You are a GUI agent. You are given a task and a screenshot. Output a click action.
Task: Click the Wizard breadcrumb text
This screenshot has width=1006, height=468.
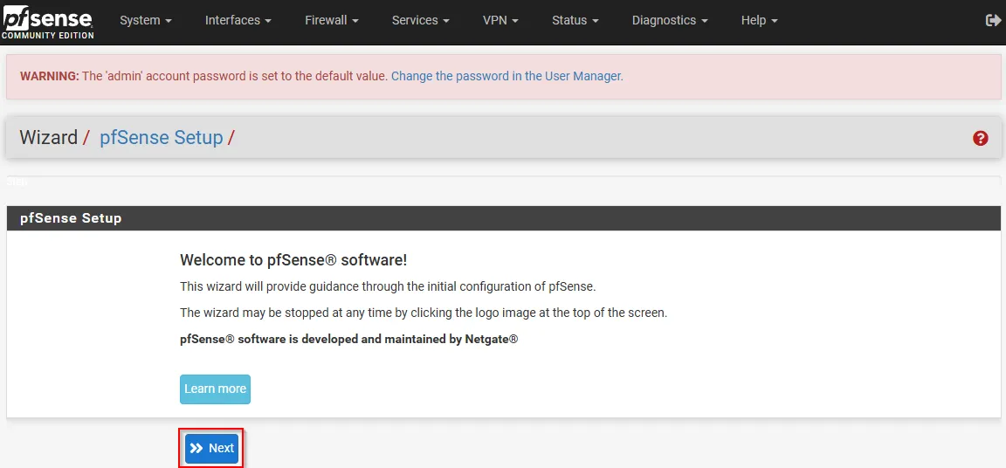pyautogui.click(x=48, y=137)
